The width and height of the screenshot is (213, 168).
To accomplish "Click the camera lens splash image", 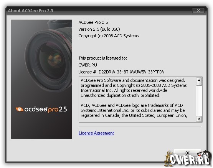I will (x=41, y=79).
